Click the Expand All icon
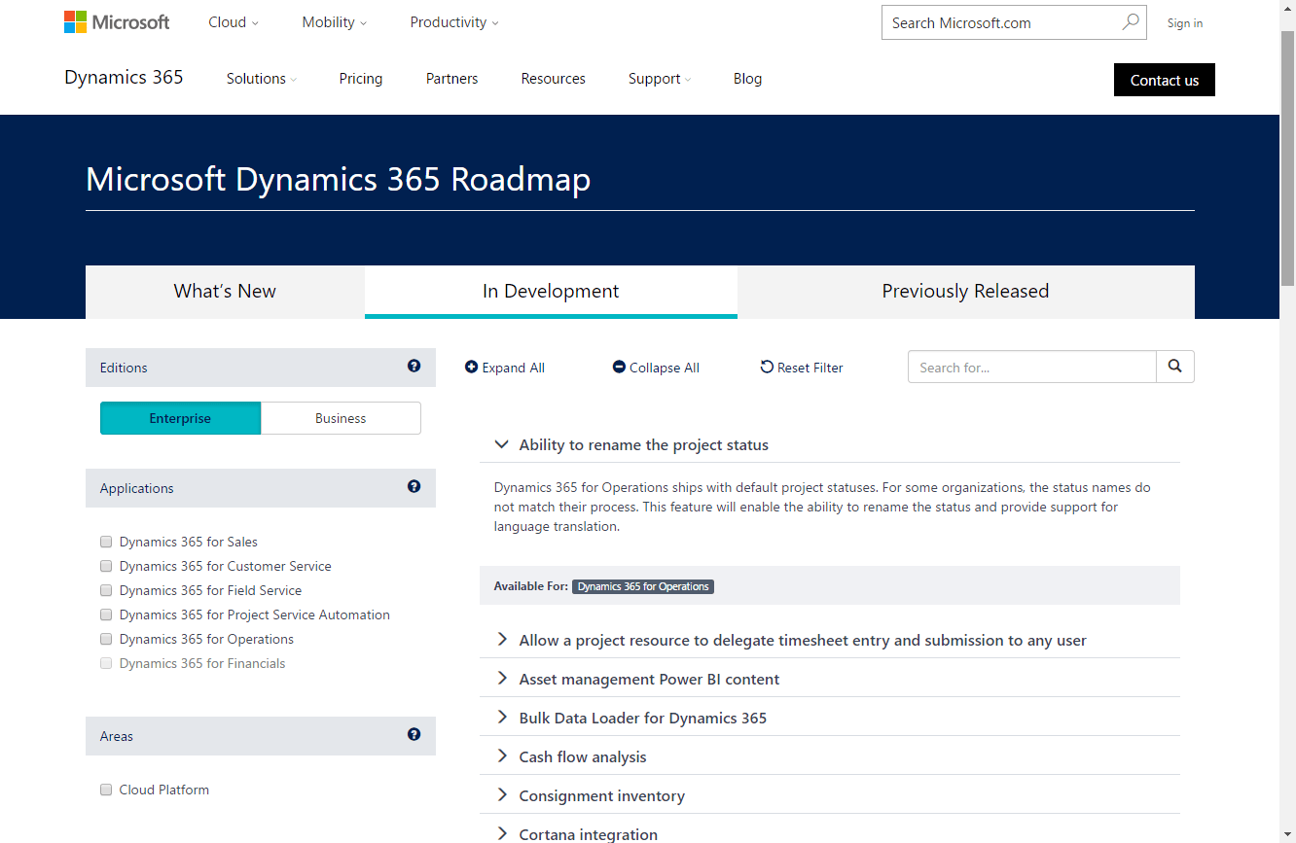1296x843 pixels. pyautogui.click(x=470, y=367)
